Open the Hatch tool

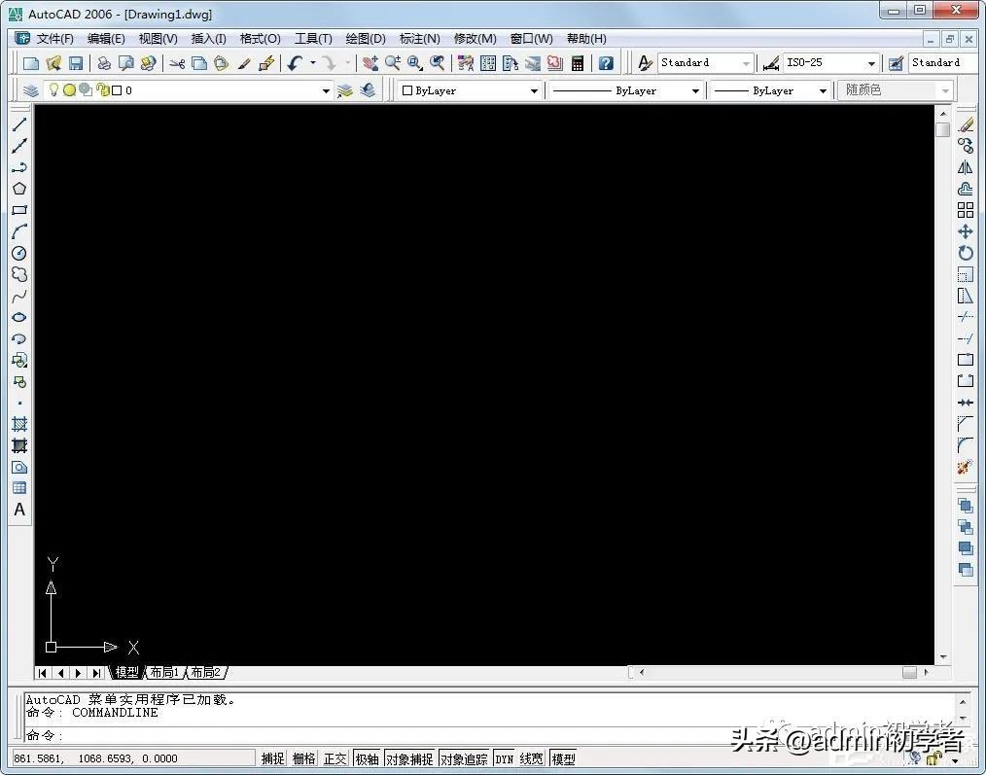(x=20, y=423)
